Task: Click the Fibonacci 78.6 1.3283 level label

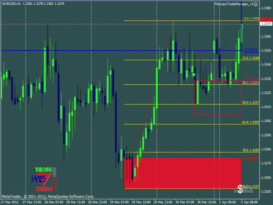Action: pos(251,150)
